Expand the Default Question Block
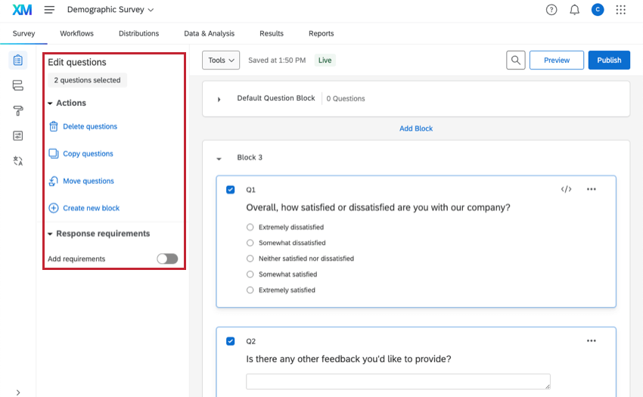This screenshot has height=397, width=643. pyautogui.click(x=219, y=99)
